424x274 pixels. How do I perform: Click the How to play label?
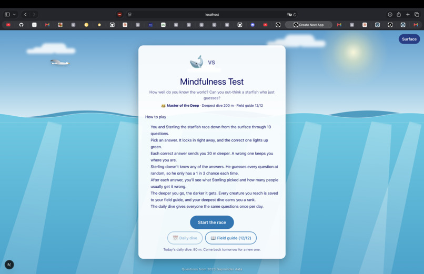click(156, 117)
